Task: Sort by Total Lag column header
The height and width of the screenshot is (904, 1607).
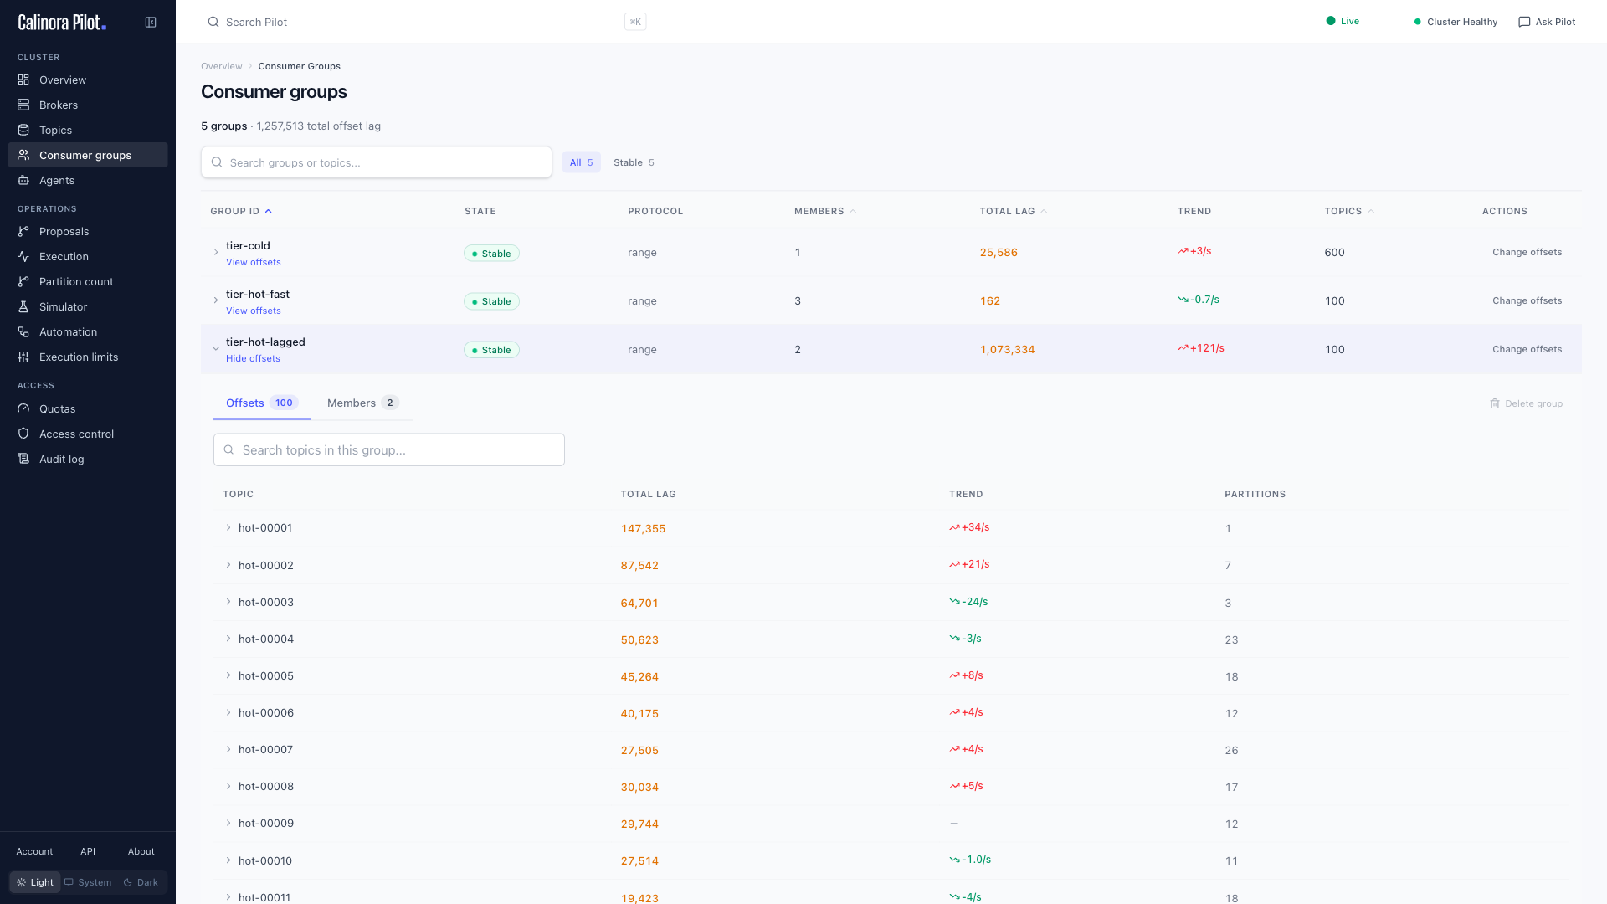Action: [x=1013, y=211]
